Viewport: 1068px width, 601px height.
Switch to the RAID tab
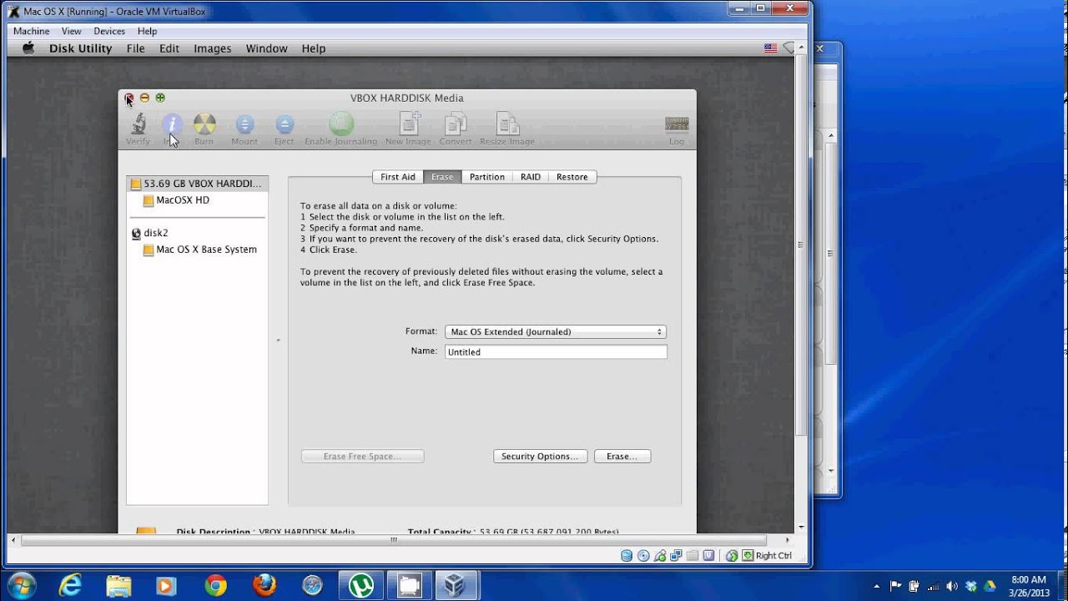pos(531,177)
